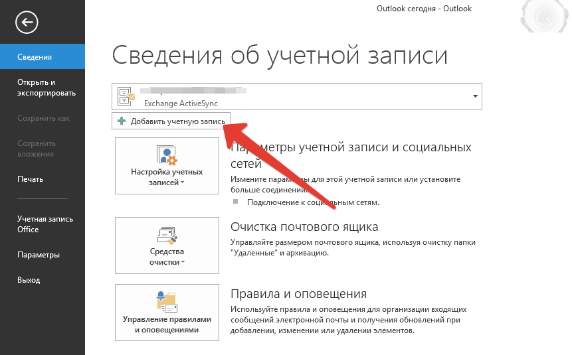The width and height of the screenshot is (572, 355).
Task: Expand the account selection dropdown arrow
Action: [x=475, y=96]
